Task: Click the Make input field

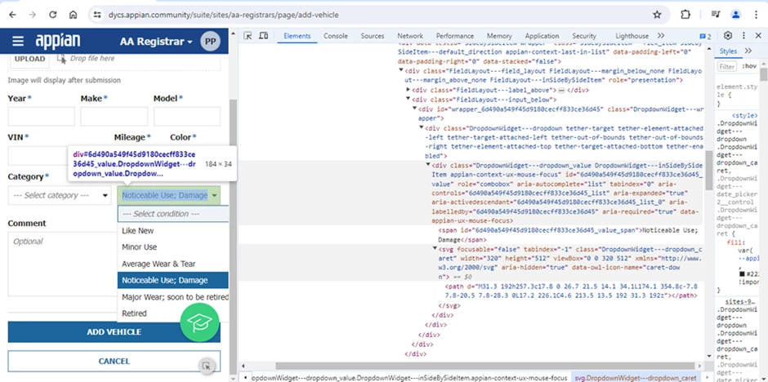Action: [x=114, y=117]
